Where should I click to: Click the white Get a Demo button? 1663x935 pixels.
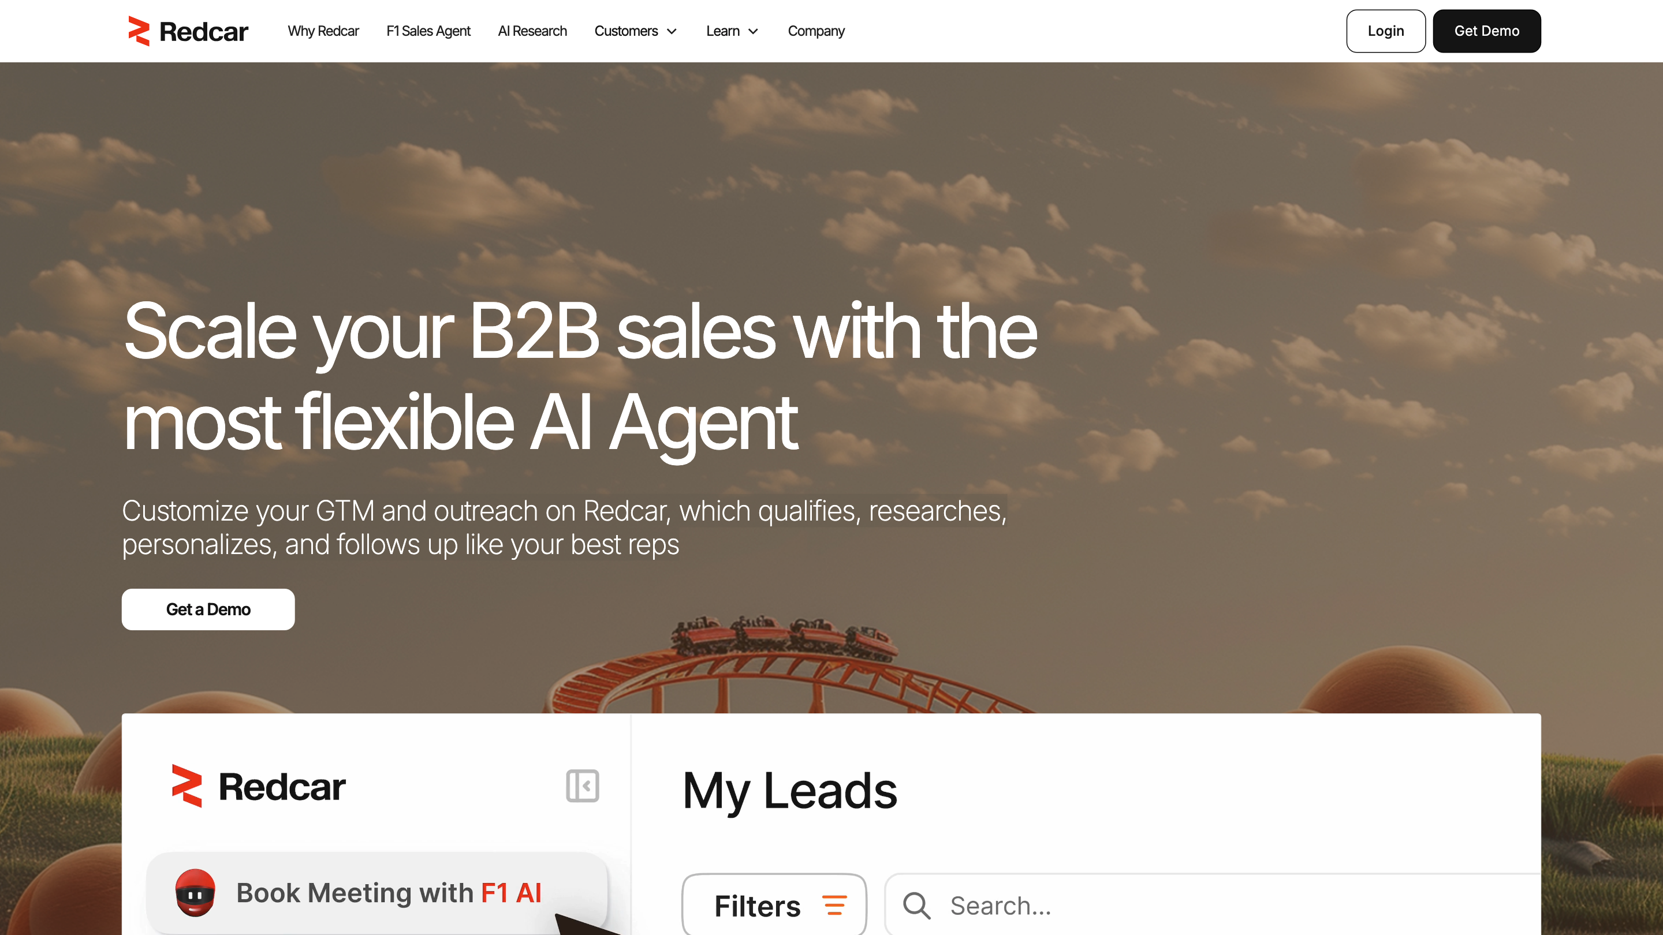[x=208, y=609]
